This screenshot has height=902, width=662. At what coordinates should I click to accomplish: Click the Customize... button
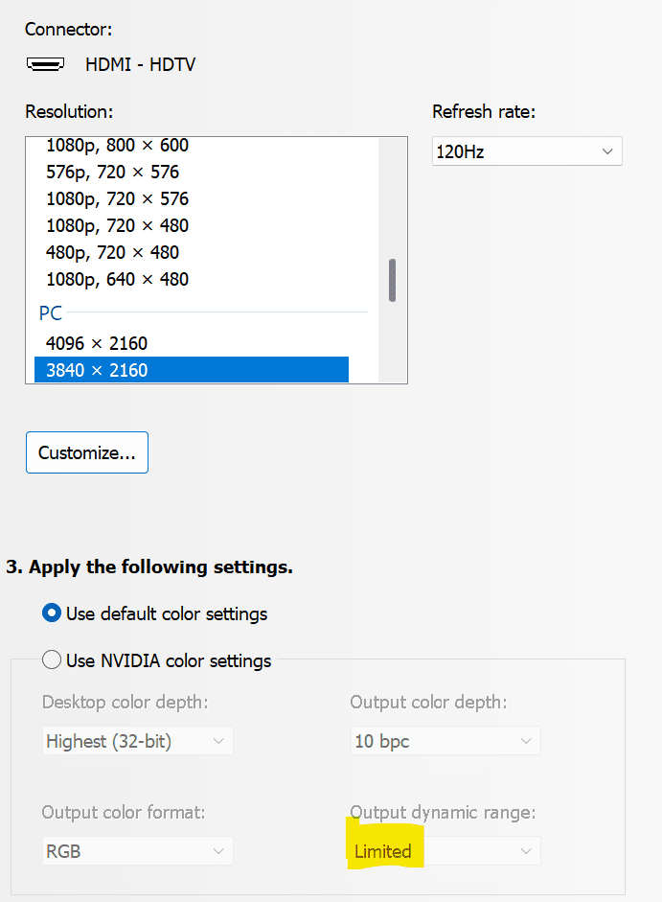pyautogui.click(x=87, y=452)
